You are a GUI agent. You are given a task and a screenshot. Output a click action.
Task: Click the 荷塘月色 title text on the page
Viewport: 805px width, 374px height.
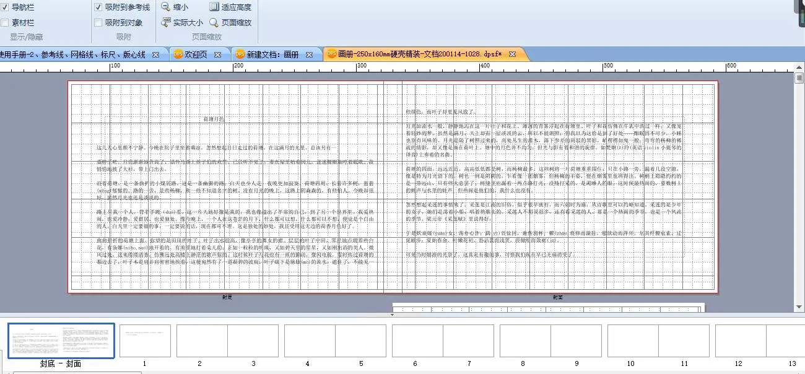click(214, 119)
